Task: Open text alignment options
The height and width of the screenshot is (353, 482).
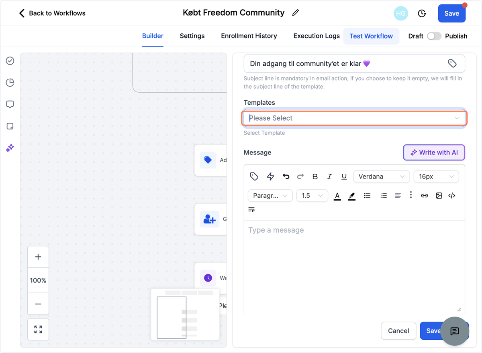Action: (x=398, y=196)
